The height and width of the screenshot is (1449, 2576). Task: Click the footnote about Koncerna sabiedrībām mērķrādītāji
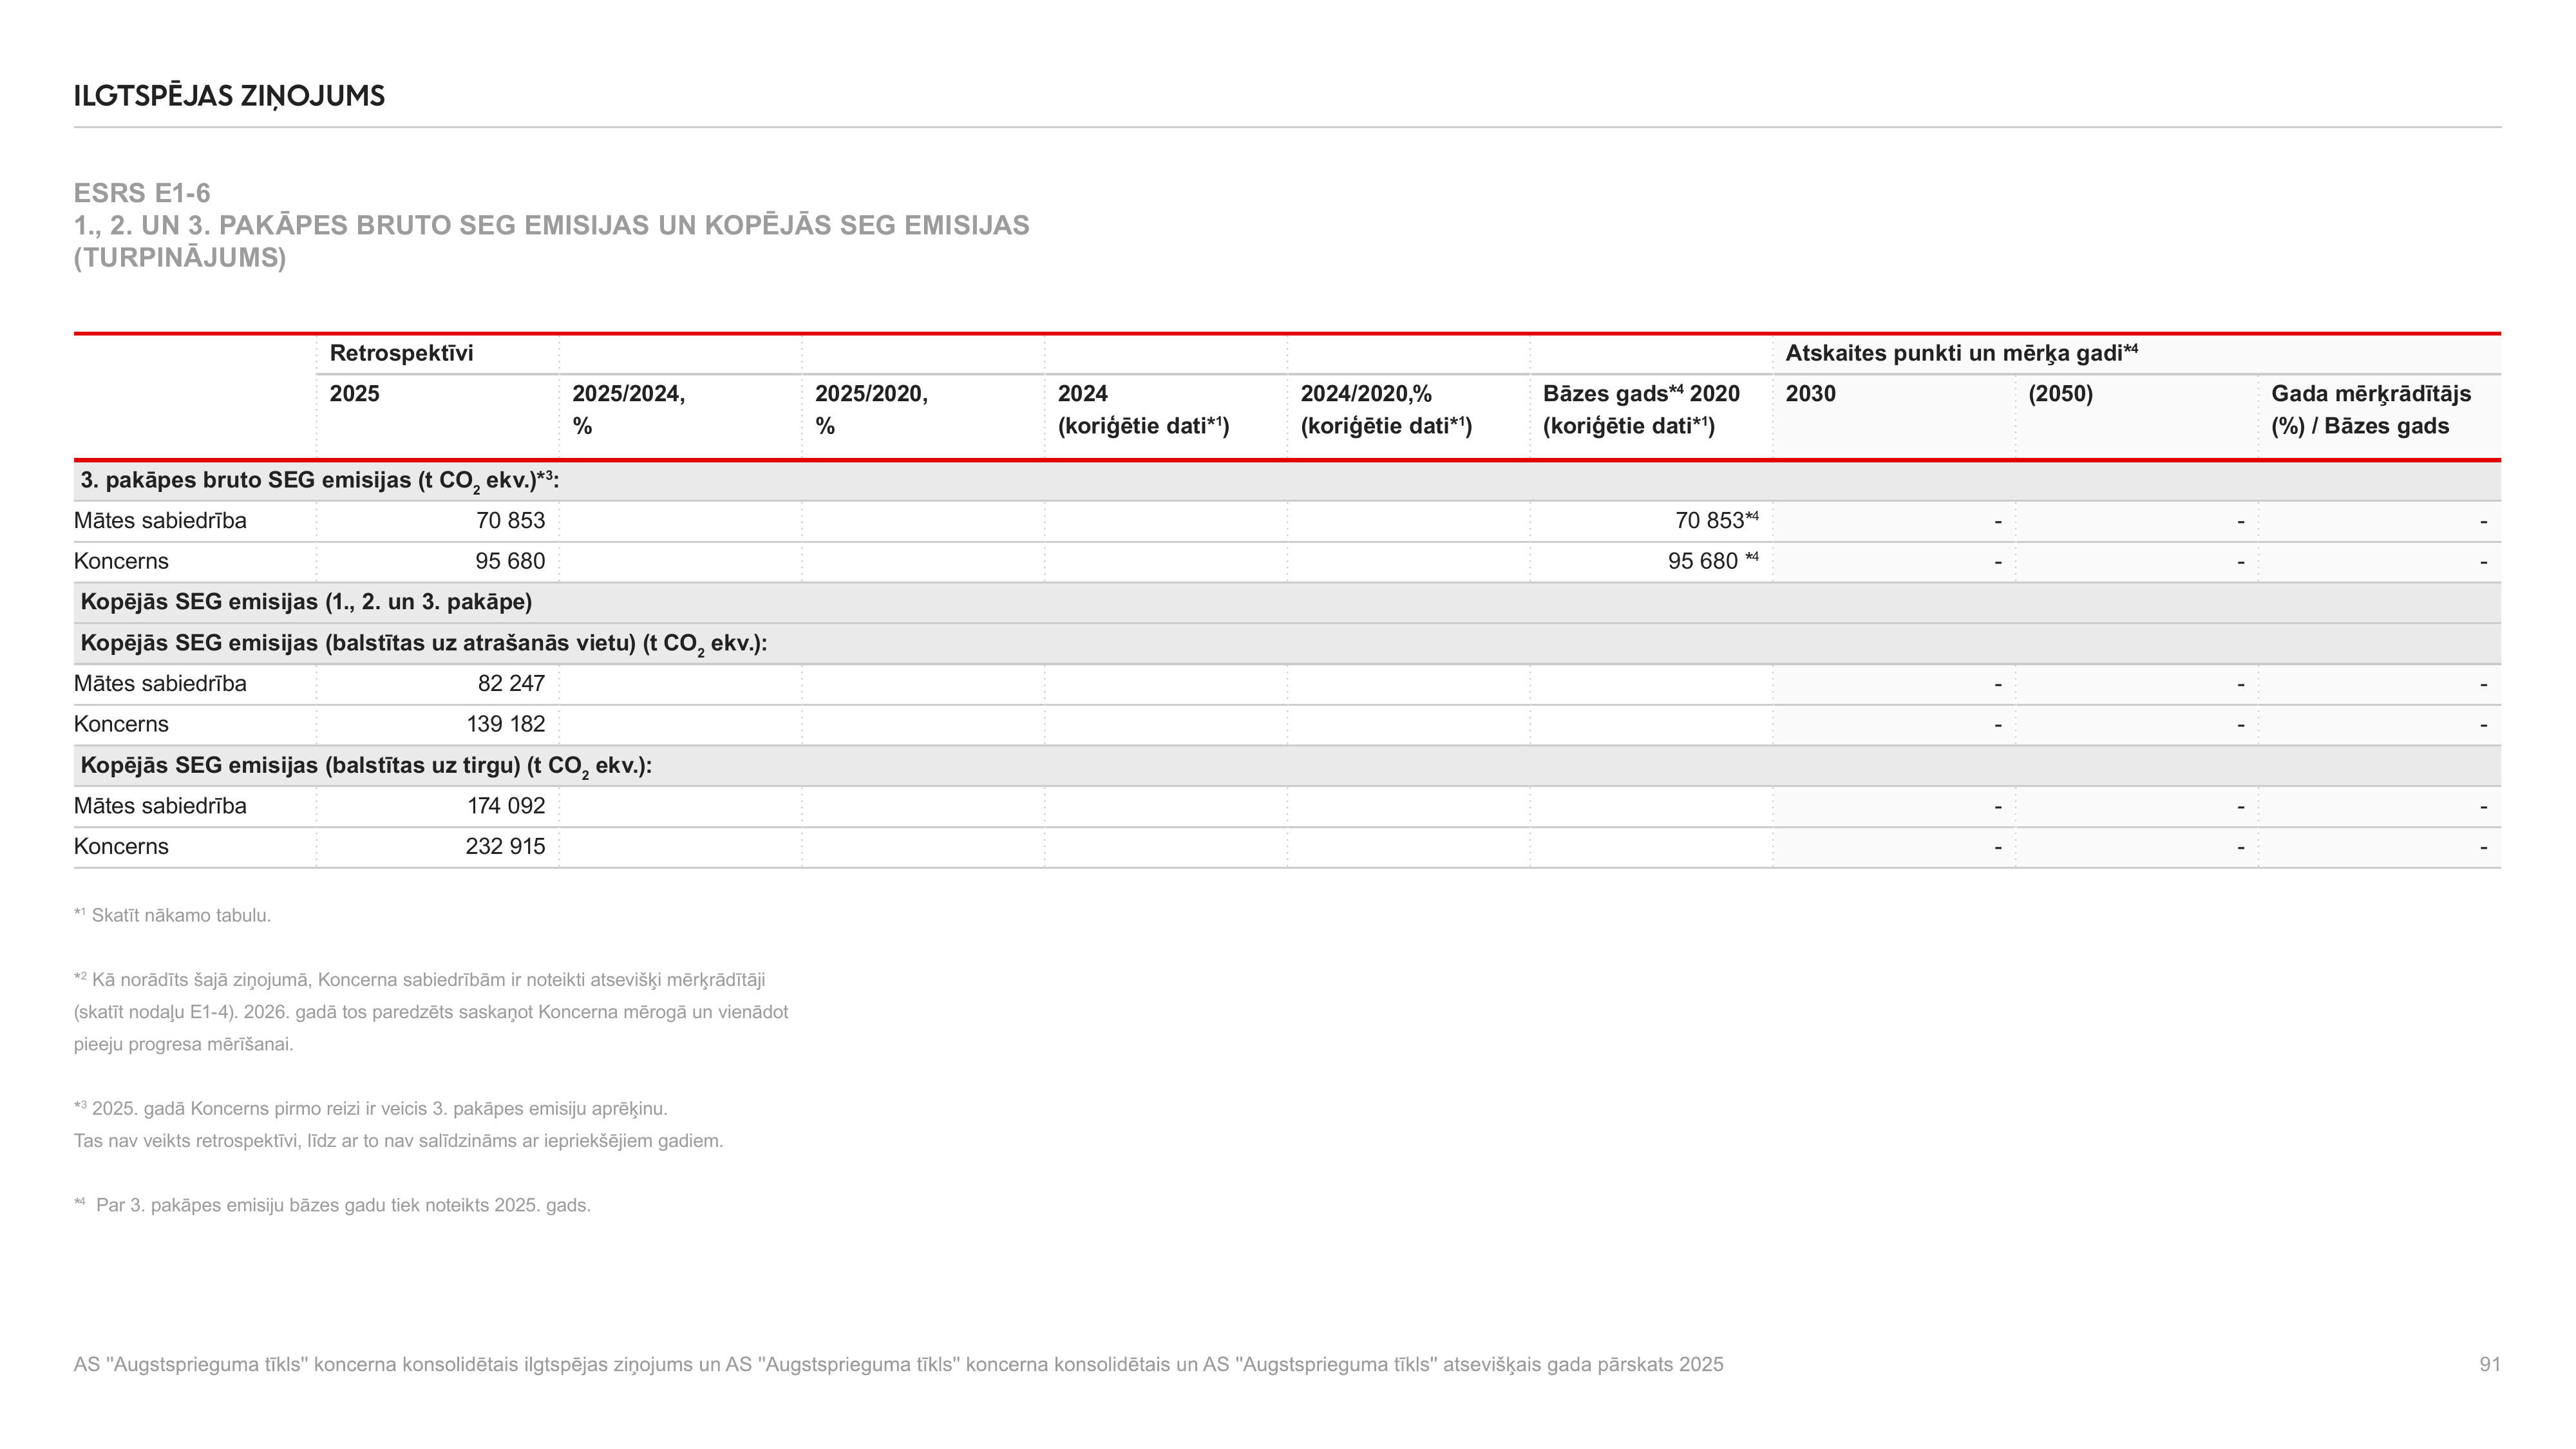(431, 1012)
